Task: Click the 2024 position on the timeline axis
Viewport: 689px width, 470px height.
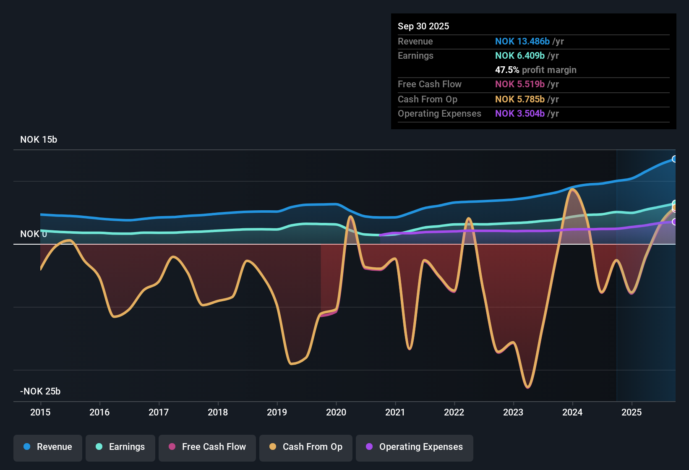Action: (x=572, y=413)
